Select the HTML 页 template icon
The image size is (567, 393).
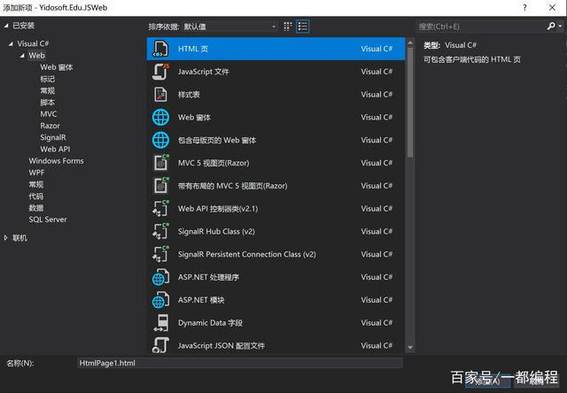coord(160,49)
